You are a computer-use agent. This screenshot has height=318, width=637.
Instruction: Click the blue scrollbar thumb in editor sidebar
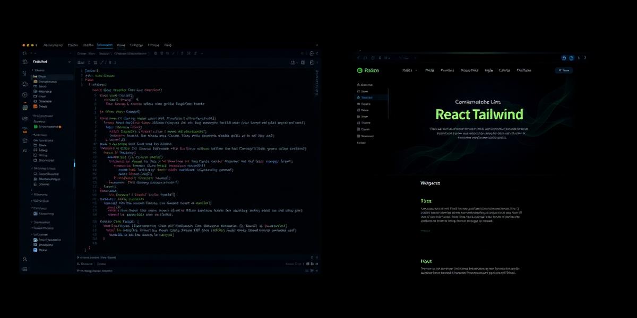click(74, 164)
